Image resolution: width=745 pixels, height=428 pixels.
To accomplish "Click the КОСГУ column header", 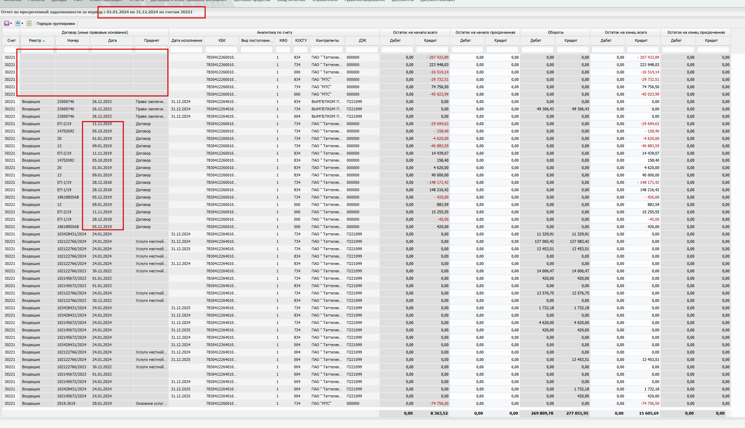I will tap(301, 40).
